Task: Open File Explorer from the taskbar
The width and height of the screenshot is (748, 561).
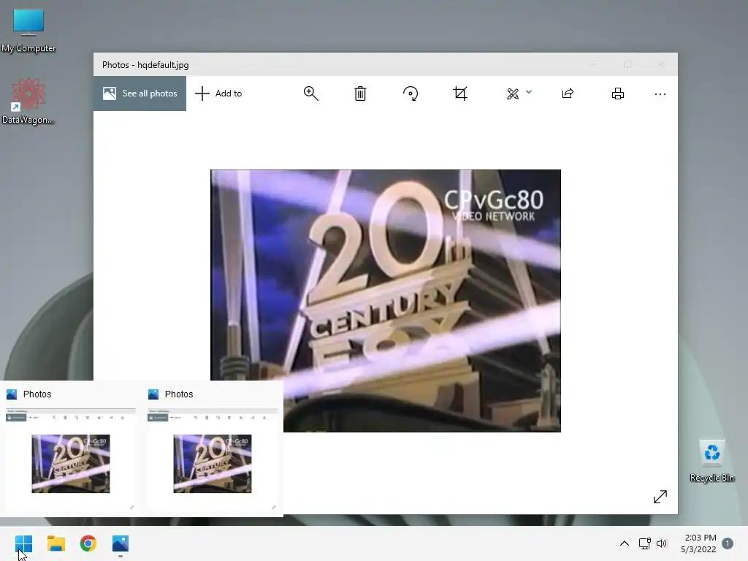Action: tap(56, 543)
